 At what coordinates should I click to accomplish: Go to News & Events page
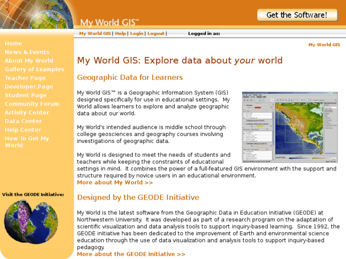point(27,52)
